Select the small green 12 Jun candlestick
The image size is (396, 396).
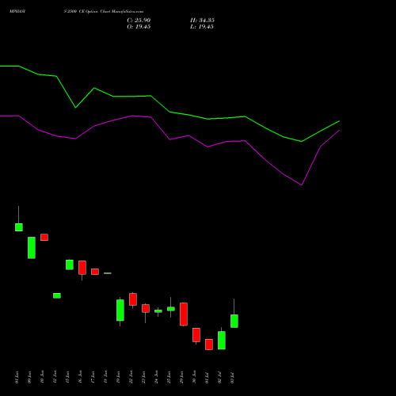tap(57, 295)
